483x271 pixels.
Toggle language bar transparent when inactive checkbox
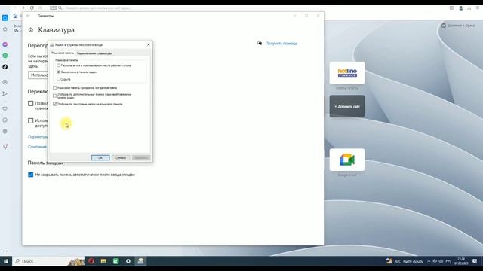(55, 88)
